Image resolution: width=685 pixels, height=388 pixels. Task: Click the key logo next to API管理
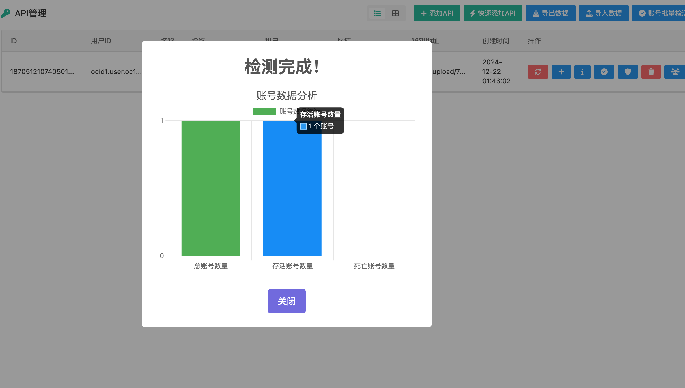click(6, 13)
